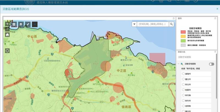Click the magnifier icon beside 活動空域擷取
Image resolution: width=220 pixels, height=112 pixels.
click(x=182, y=64)
